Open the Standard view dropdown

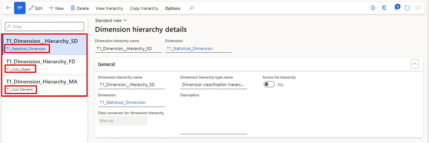[x=111, y=20]
